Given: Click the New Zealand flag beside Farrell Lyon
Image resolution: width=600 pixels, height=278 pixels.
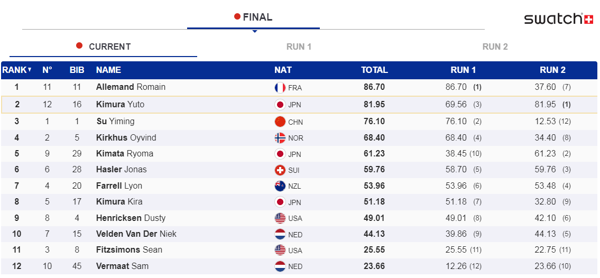Looking at the screenshot, I should [x=280, y=186].
